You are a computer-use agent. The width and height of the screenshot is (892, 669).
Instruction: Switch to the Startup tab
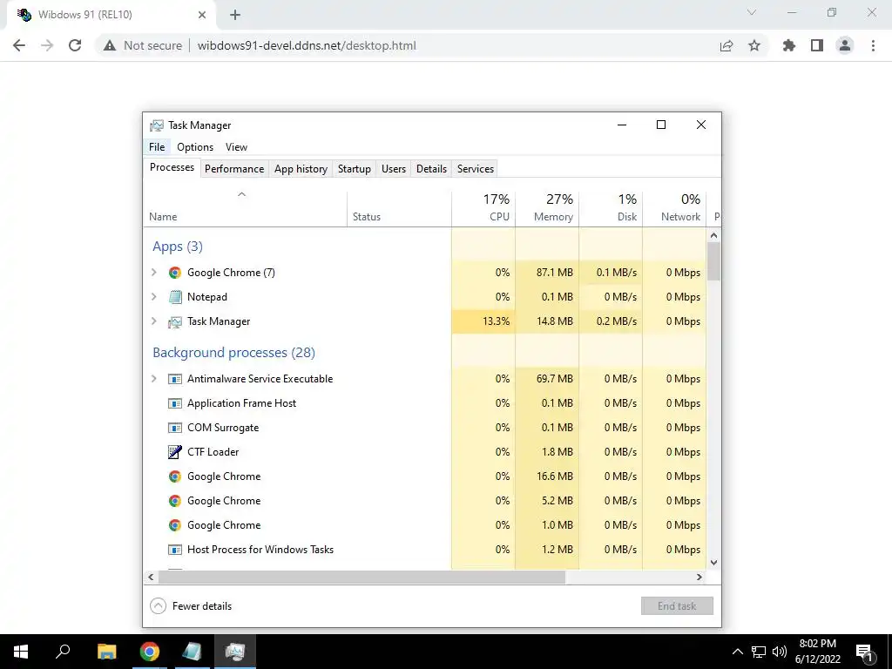[354, 169]
